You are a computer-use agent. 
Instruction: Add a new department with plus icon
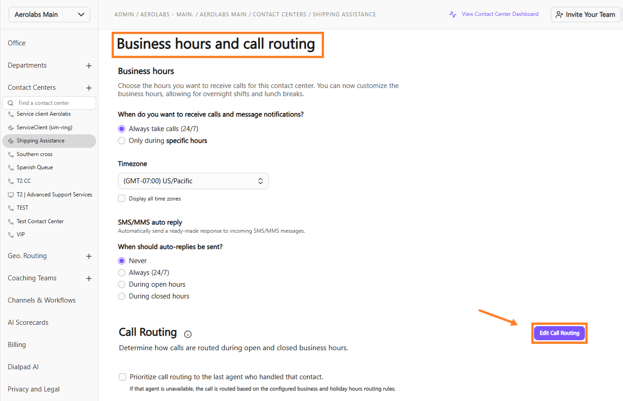click(89, 66)
